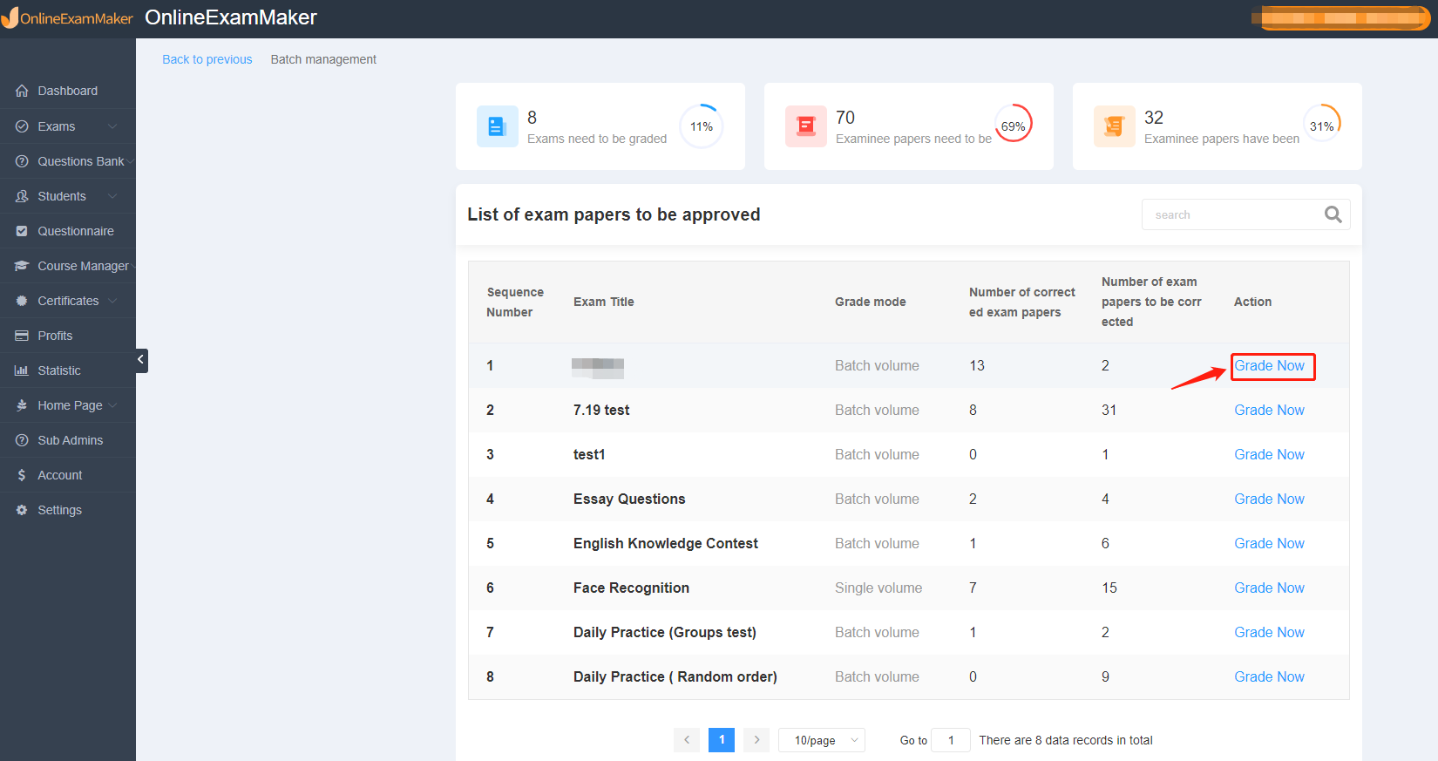Click the blue exams-to-grade document icon
Image resolution: width=1438 pixels, height=761 pixels.
pos(497,126)
